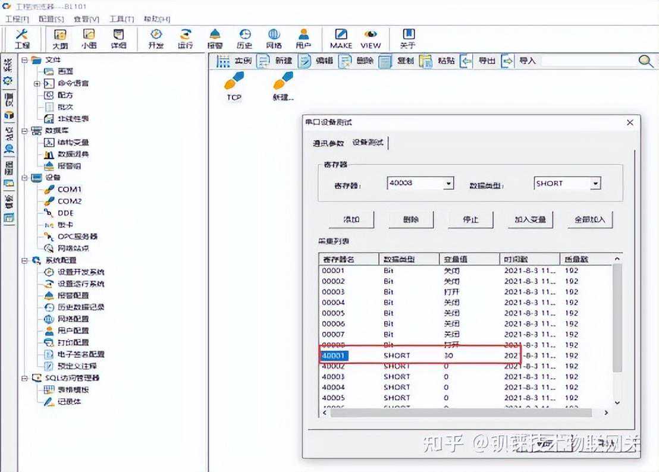Open the data type dropdown showing SHORT

pyautogui.click(x=595, y=184)
